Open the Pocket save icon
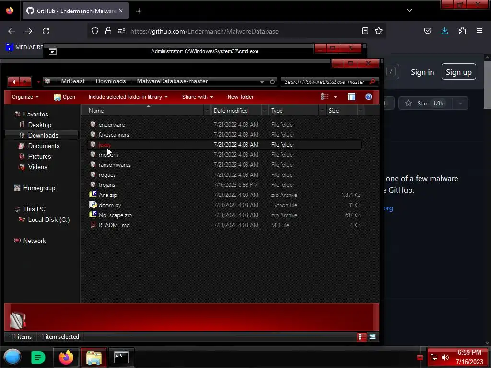Image resolution: width=491 pixels, height=368 pixels. pyautogui.click(x=428, y=31)
